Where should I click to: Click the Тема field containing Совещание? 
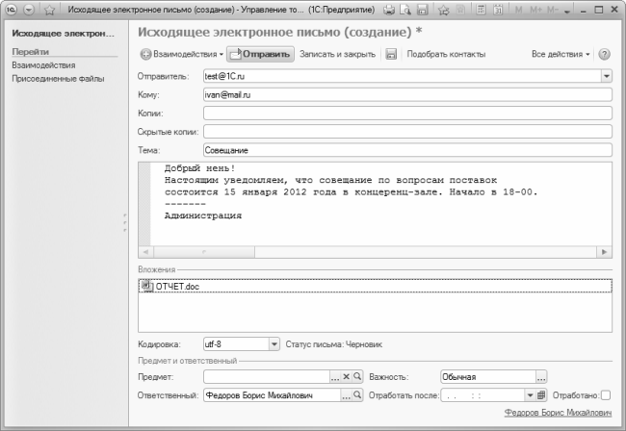pos(407,150)
